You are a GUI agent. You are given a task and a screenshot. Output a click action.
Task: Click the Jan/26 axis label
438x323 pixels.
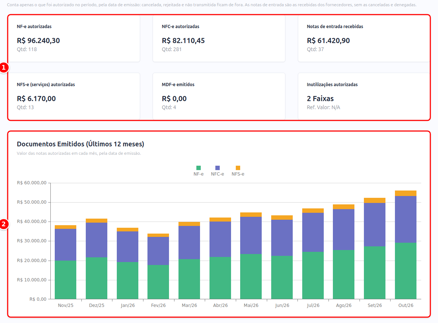(127, 305)
